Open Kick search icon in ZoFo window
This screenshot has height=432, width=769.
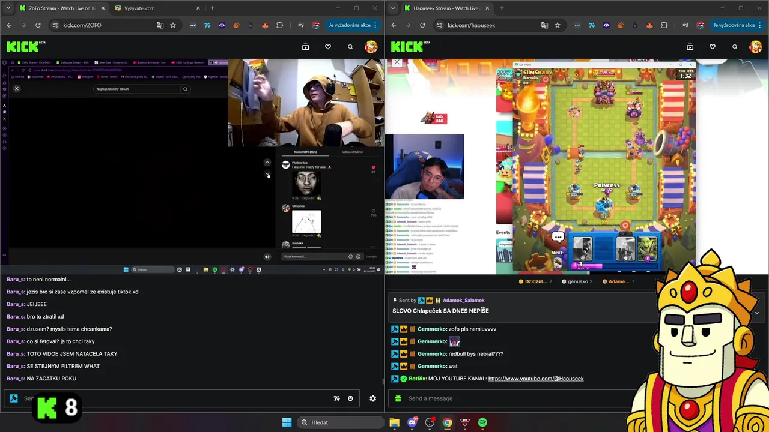[350, 47]
